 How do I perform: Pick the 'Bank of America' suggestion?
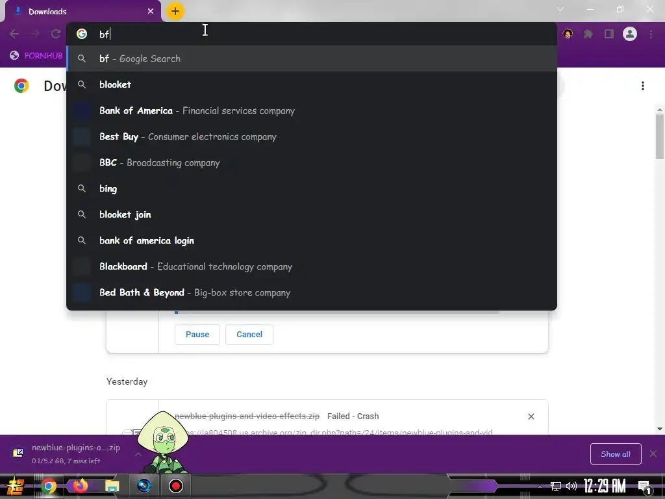(312, 110)
